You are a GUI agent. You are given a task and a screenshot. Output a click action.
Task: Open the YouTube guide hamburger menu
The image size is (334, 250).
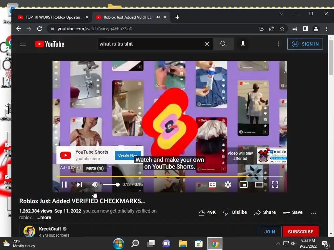23,44
